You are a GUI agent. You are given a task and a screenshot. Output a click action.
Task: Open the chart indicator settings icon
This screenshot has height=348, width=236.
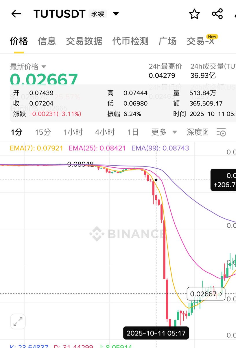(x=221, y=132)
